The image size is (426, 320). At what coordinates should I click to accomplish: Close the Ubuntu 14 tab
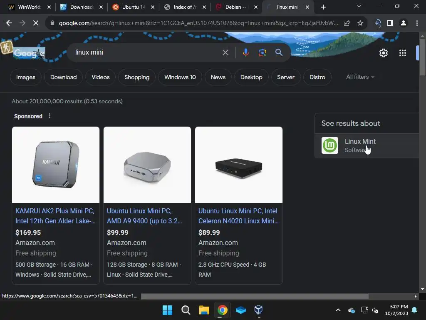153,7
